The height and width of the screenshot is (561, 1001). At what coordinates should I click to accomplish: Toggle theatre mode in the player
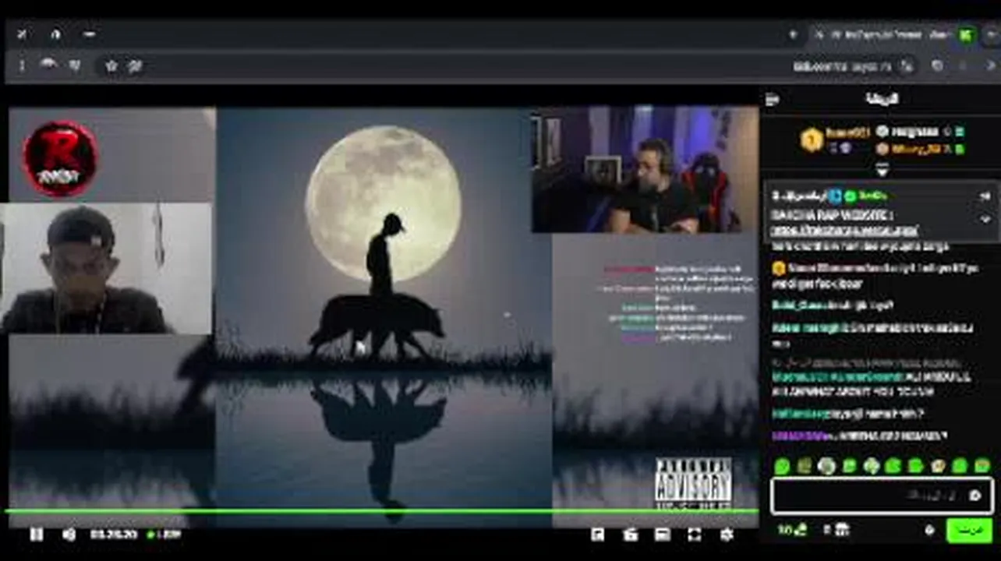pyautogui.click(x=662, y=535)
